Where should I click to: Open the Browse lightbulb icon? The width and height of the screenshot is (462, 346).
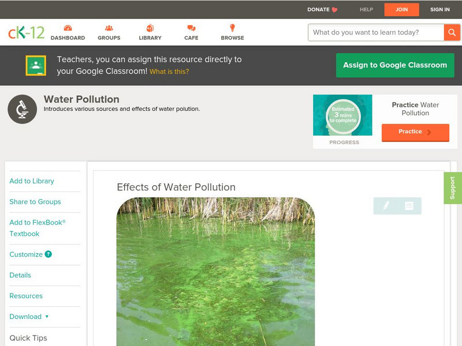[232, 28]
